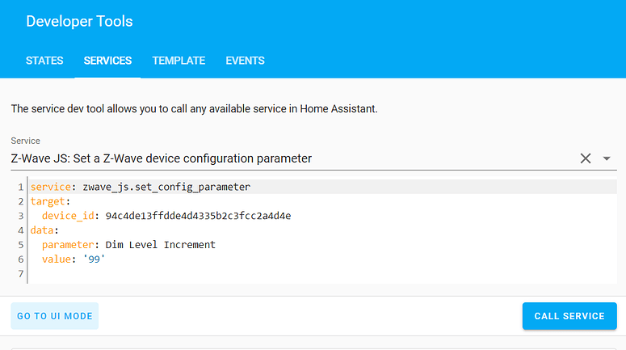
Task: Open the States tab
Action: point(44,61)
